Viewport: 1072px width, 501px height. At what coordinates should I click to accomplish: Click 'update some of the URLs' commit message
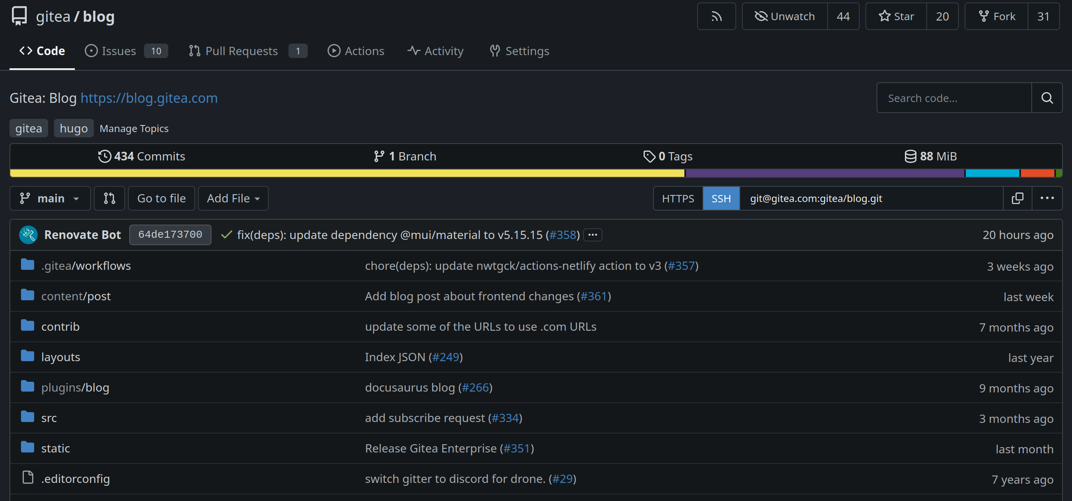point(481,326)
